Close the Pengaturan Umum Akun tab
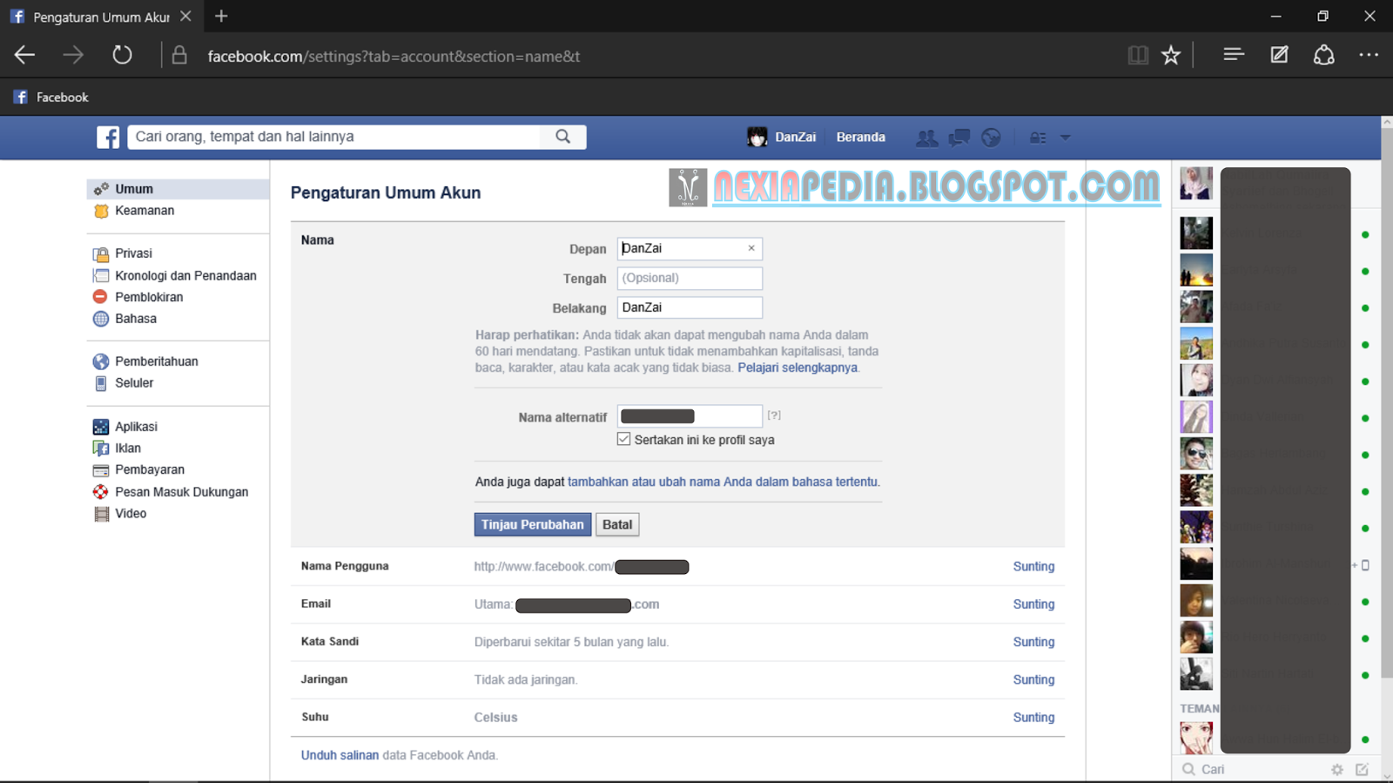 (x=185, y=16)
